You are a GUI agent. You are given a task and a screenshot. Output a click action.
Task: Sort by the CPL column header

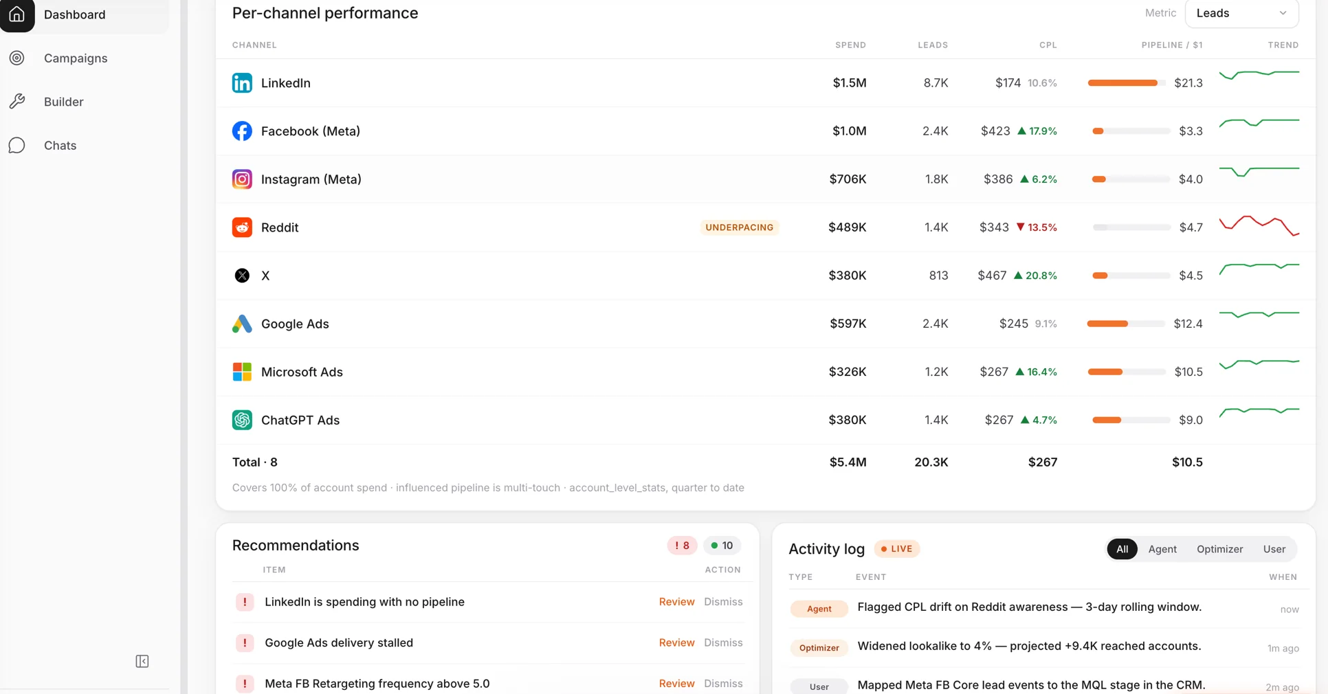coord(1048,45)
